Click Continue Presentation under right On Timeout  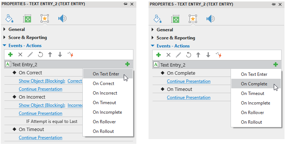(188, 98)
